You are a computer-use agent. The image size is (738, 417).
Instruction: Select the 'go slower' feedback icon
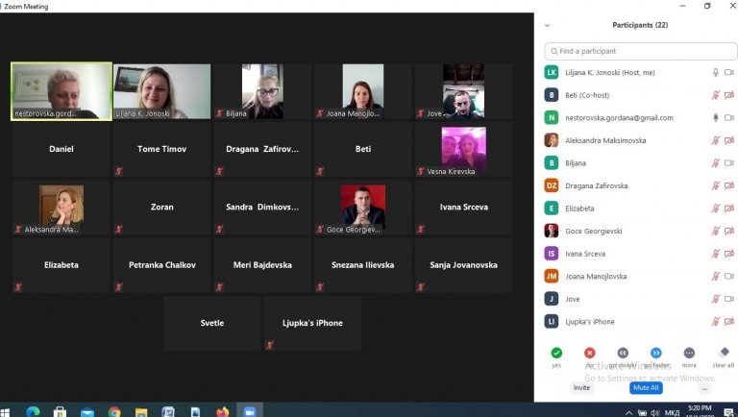point(623,353)
